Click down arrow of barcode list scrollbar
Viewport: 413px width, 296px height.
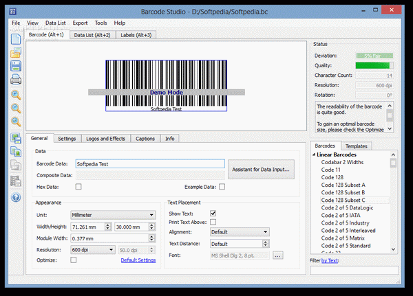(393, 249)
